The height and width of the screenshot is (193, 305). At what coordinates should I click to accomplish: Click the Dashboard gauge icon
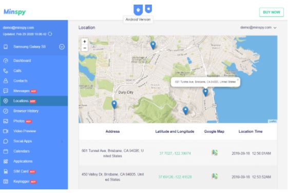coord(6,61)
